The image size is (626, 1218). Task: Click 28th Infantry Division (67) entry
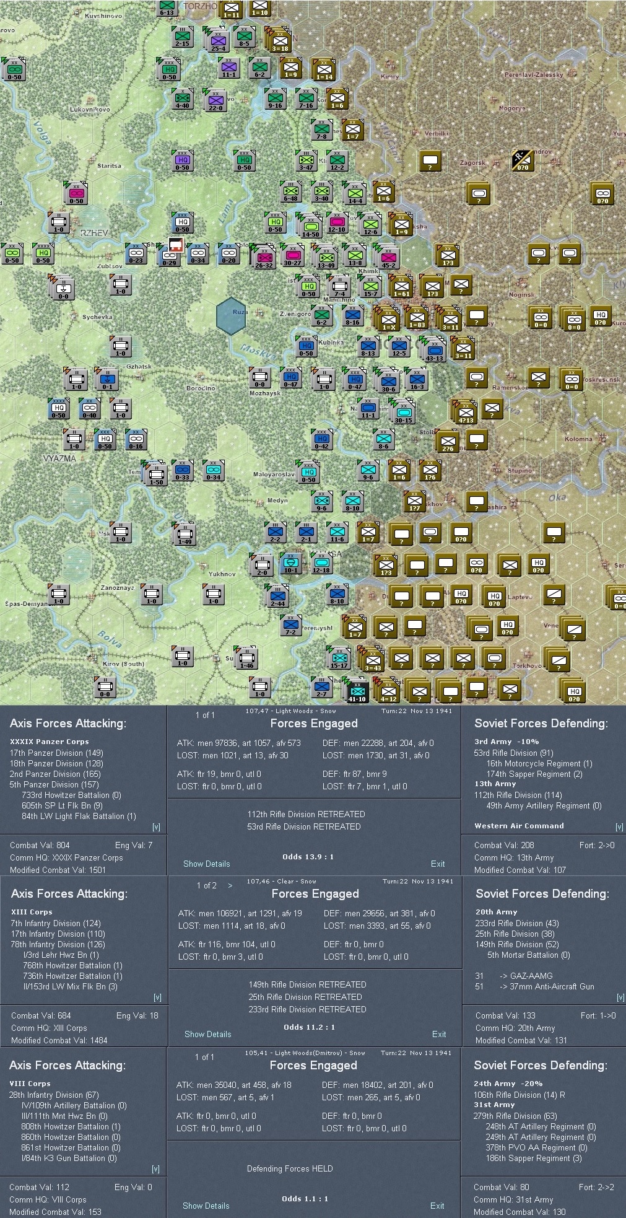click(53, 1095)
